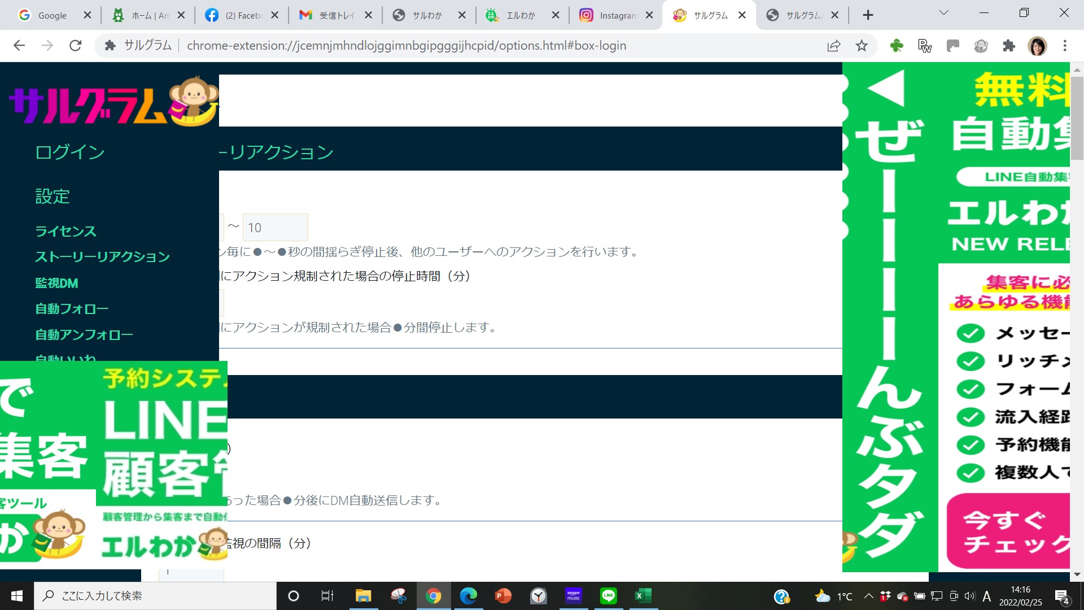The image size is (1084, 610).
Task: Click the input field containing 10
Action: [275, 228]
